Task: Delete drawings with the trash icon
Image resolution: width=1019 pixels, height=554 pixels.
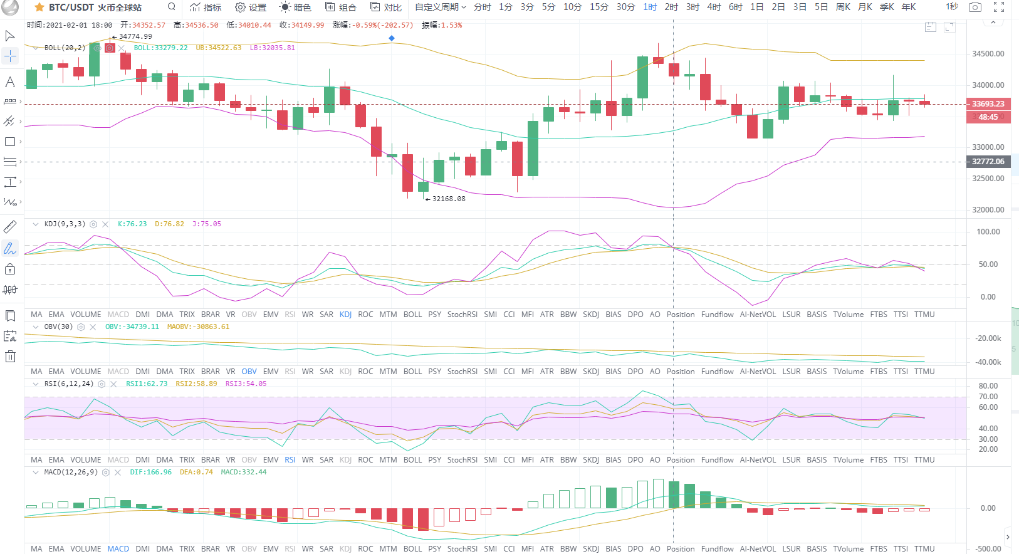Action: click(10, 357)
